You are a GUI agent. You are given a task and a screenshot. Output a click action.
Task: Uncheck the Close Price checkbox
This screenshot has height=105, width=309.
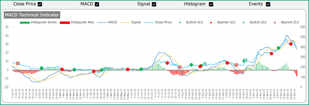[x=40, y=4]
